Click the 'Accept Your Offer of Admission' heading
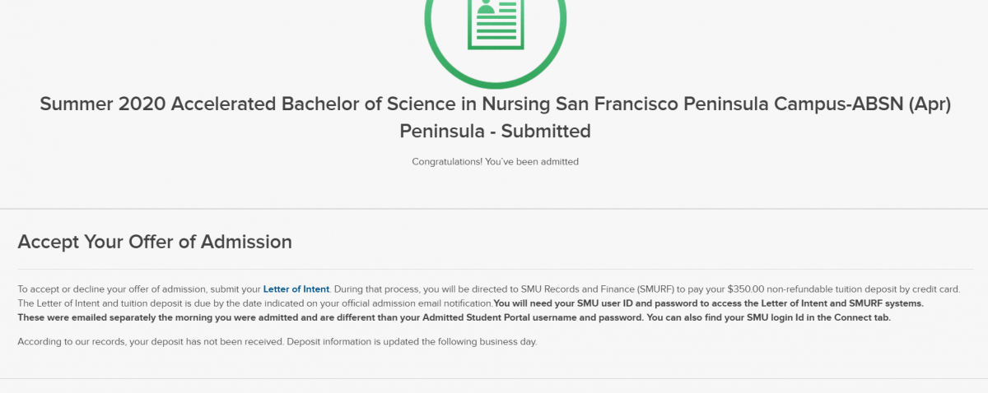988x393 pixels. tap(155, 242)
